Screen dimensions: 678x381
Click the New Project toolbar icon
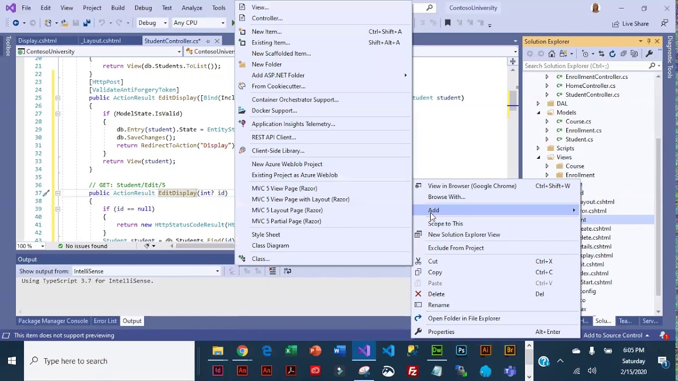[48, 23]
